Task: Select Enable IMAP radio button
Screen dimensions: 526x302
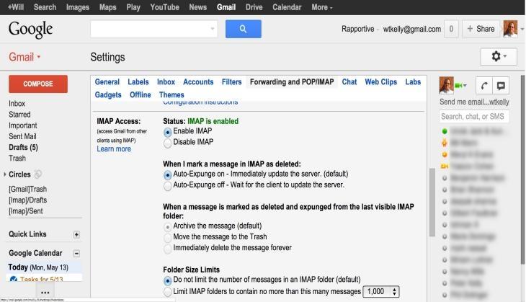Action: coord(167,132)
